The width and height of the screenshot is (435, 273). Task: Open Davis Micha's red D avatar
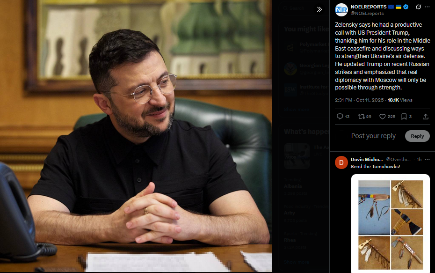tap(341, 162)
